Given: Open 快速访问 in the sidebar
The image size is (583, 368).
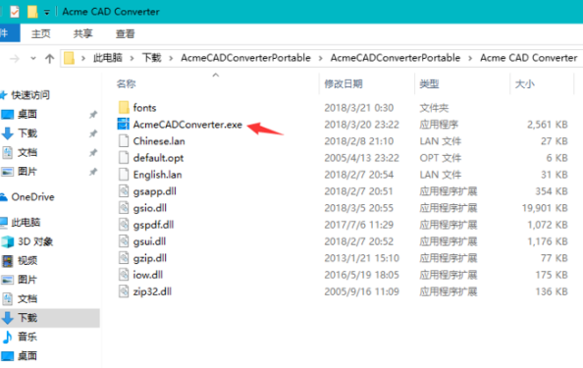Looking at the screenshot, I should coord(30,95).
